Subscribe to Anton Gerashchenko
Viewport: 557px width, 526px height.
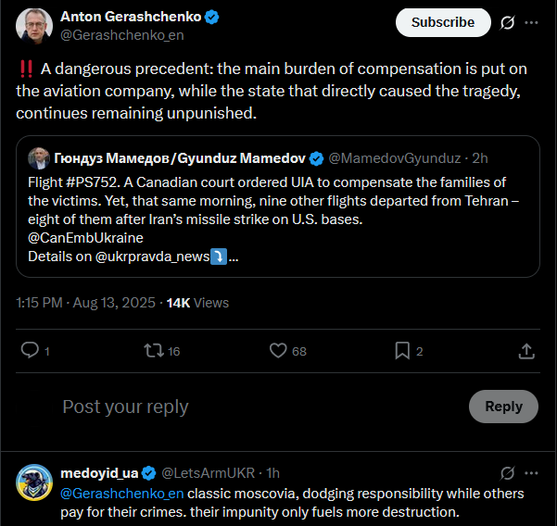pyautogui.click(x=443, y=22)
